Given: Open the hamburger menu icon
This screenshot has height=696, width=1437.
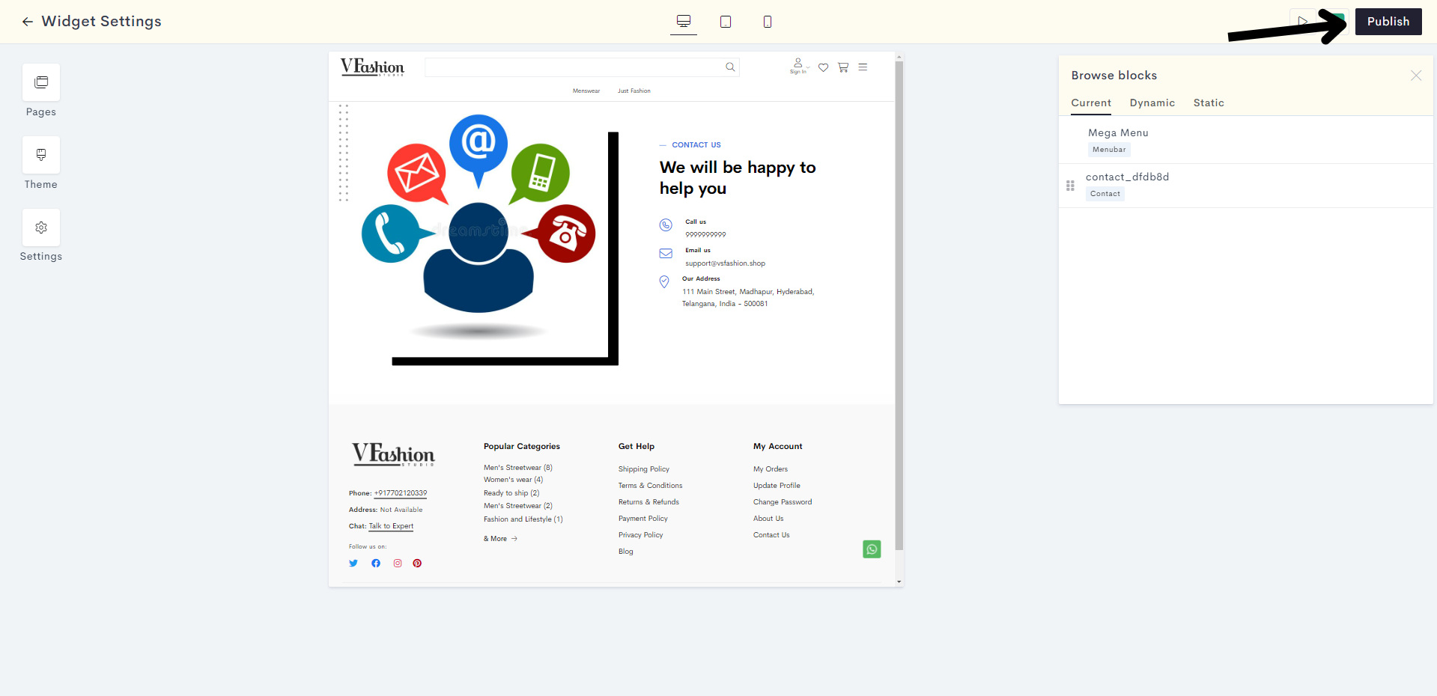Looking at the screenshot, I should pyautogui.click(x=863, y=67).
